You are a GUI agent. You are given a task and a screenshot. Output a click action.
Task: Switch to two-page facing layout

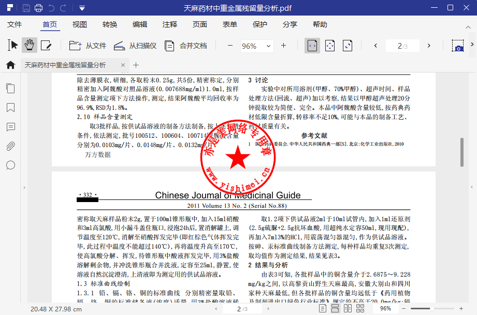348,308
